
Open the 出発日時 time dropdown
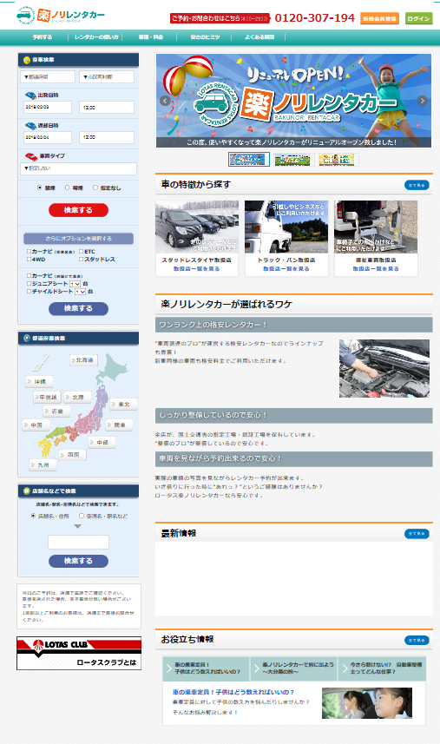(x=107, y=108)
